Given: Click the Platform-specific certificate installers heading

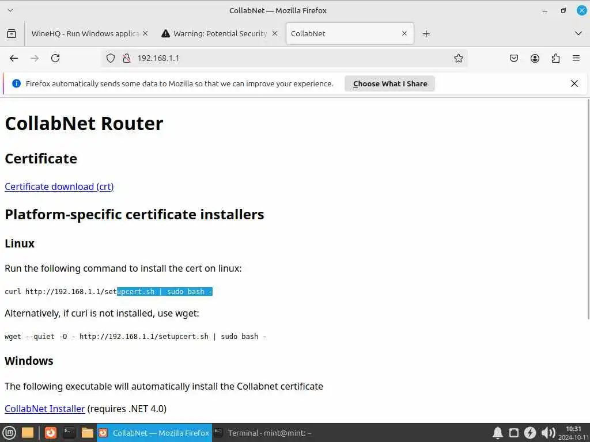Looking at the screenshot, I should (x=134, y=215).
